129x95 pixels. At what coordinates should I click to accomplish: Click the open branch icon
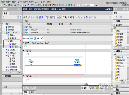tap(38, 38)
